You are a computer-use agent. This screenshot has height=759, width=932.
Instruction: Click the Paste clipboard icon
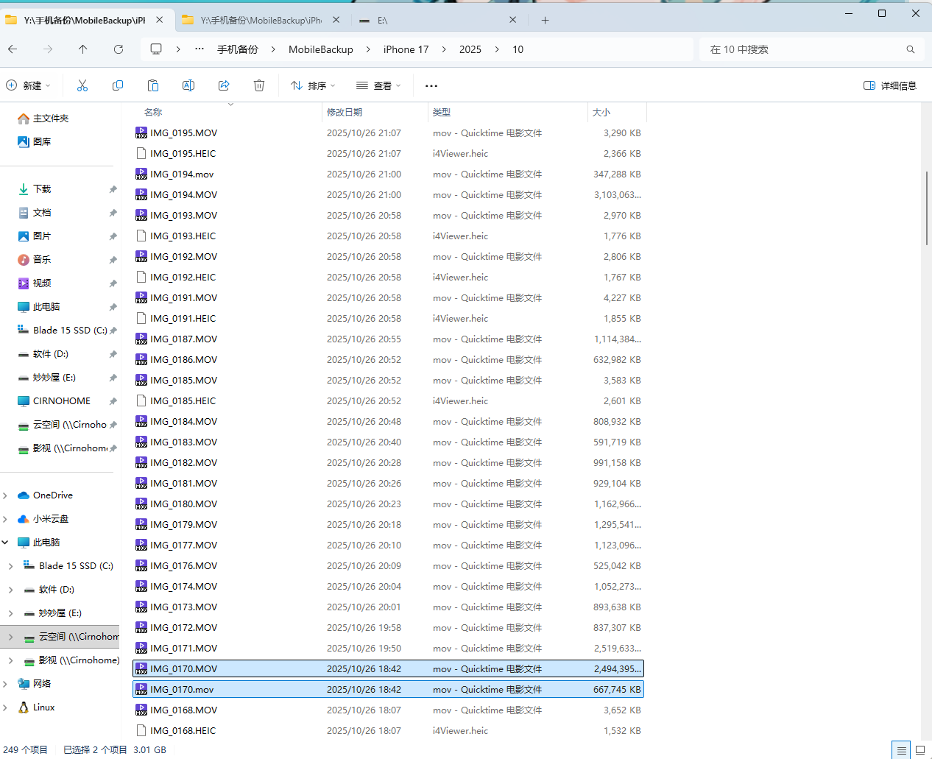[x=153, y=85]
